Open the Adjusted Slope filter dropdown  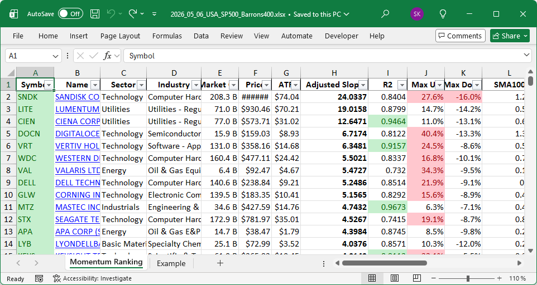pyautogui.click(x=363, y=85)
